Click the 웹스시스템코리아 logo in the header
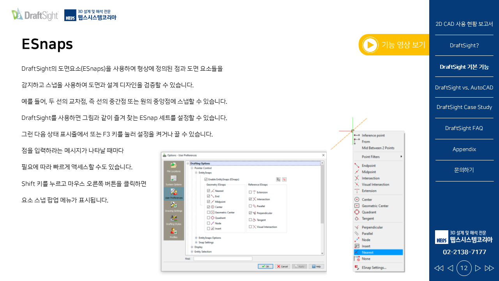Screen dimensions: 499x281 (90, 15)
